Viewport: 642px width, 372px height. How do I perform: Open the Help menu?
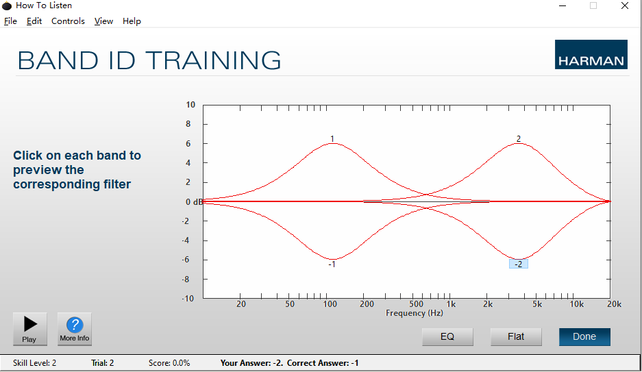[132, 21]
